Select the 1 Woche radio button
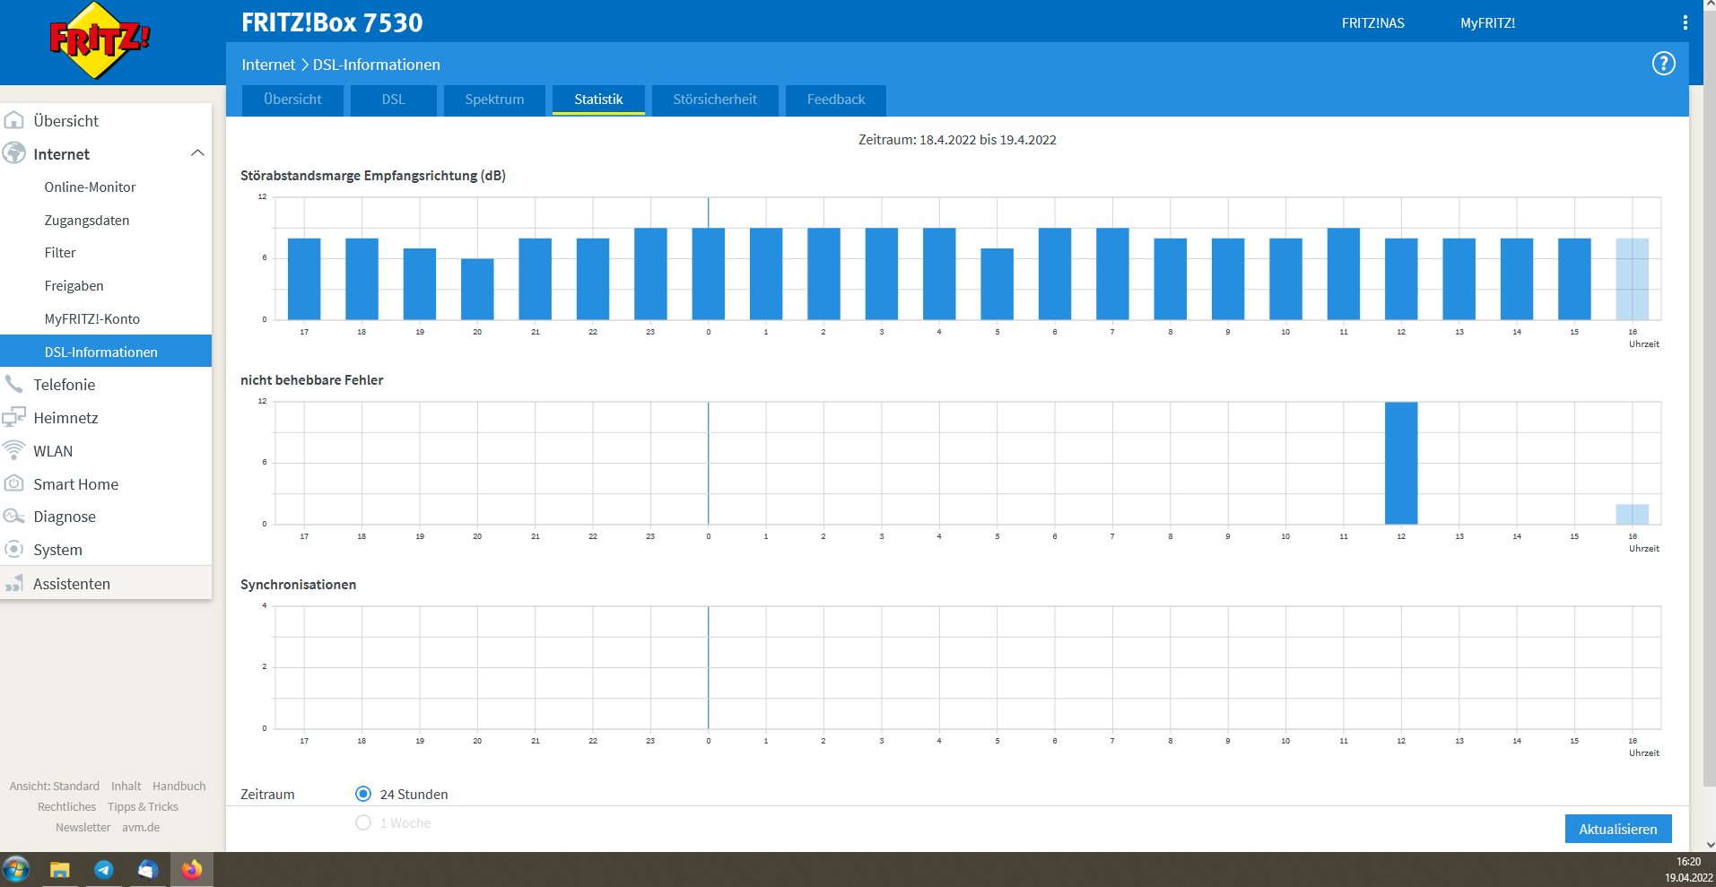1716x887 pixels. click(363, 822)
